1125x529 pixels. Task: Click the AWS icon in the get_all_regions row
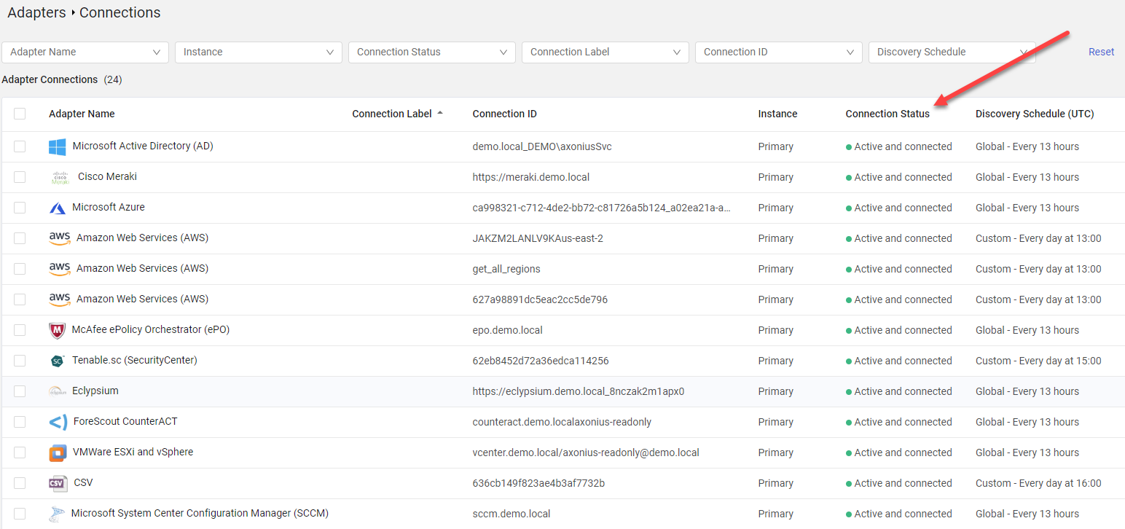click(x=60, y=269)
